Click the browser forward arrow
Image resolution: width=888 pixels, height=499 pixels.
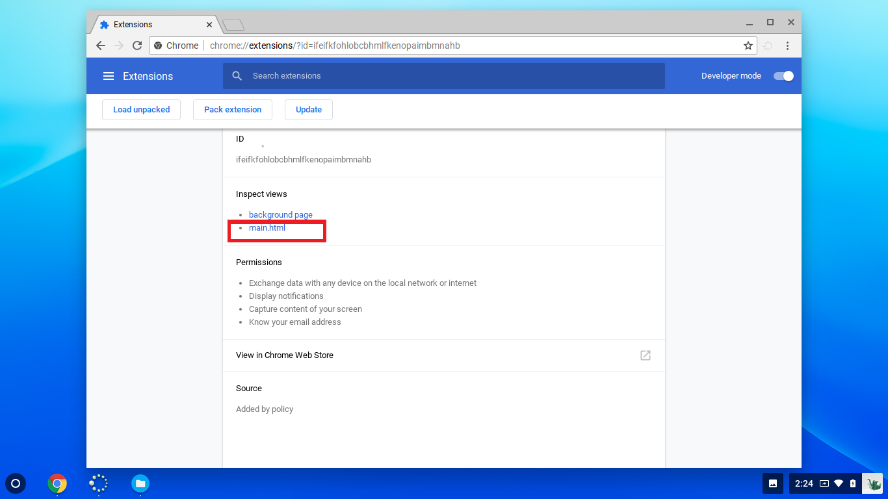pyautogui.click(x=119, y=45)
